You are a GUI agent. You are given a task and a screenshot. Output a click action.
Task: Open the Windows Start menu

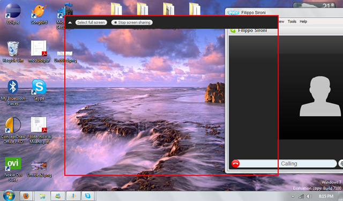click(x=9, y=196)
